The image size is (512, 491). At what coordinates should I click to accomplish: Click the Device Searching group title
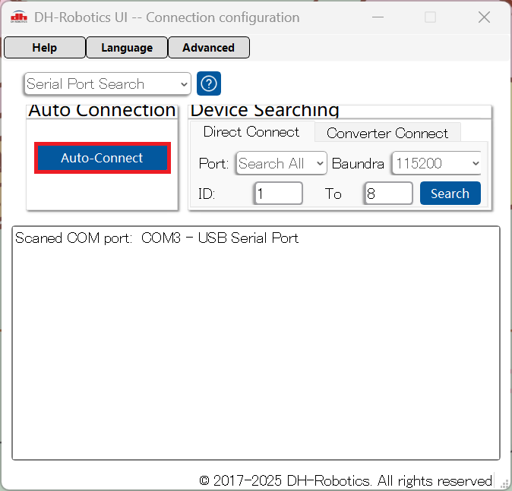[x=264, y=110]
